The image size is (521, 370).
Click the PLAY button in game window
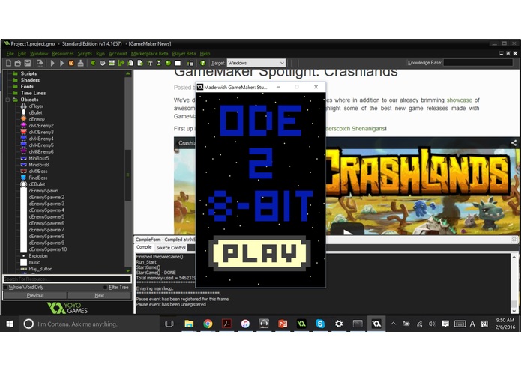[259, 253]
